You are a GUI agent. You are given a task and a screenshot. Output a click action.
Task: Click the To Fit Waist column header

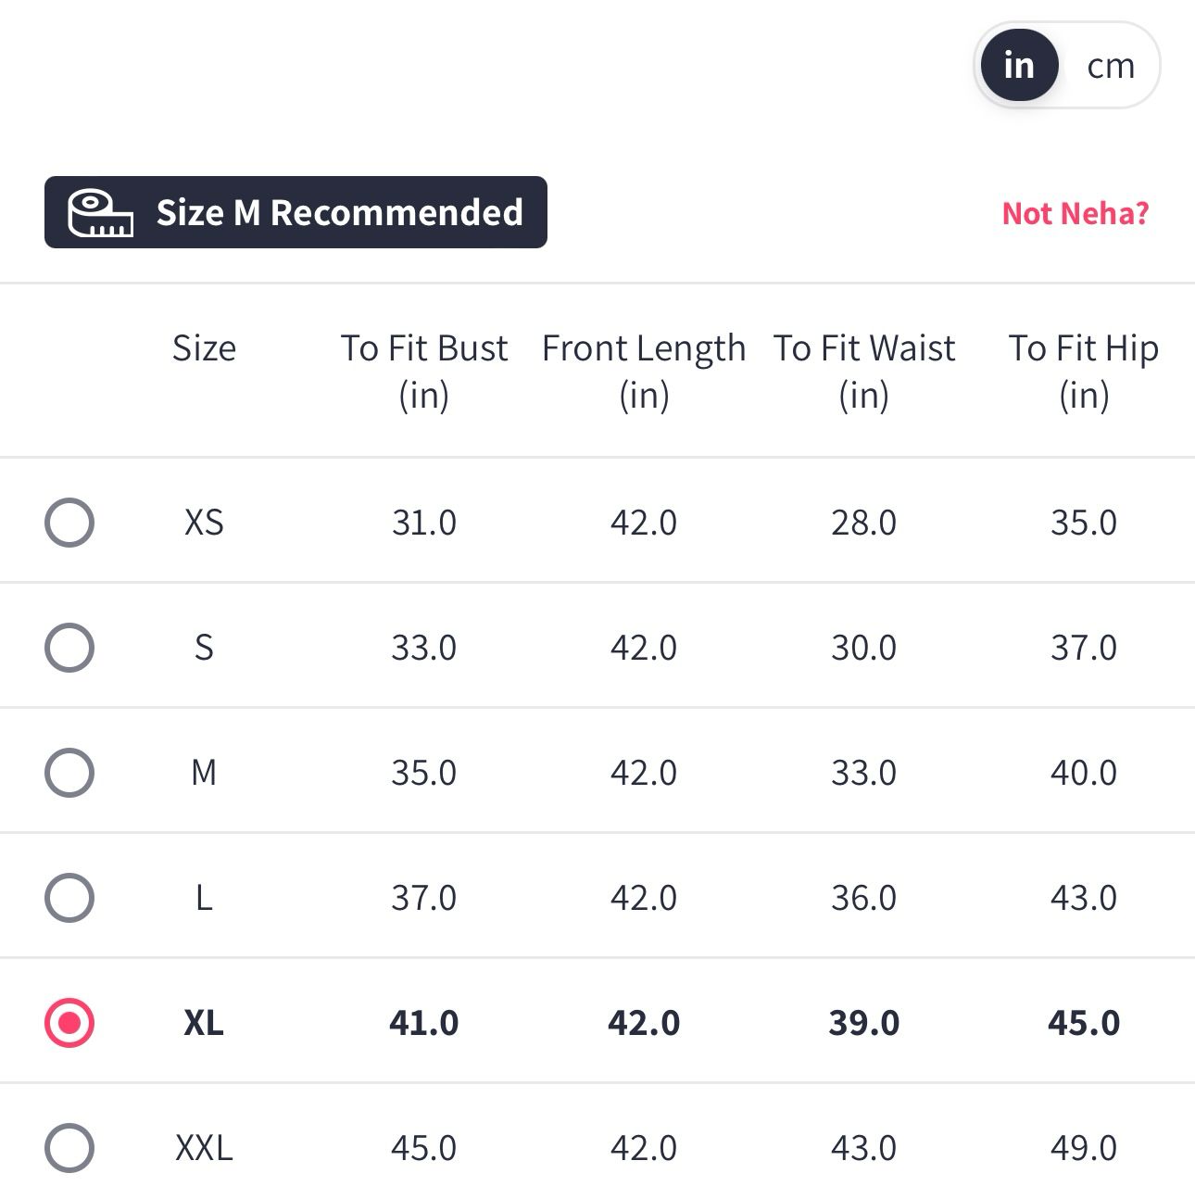coord(863,371)
